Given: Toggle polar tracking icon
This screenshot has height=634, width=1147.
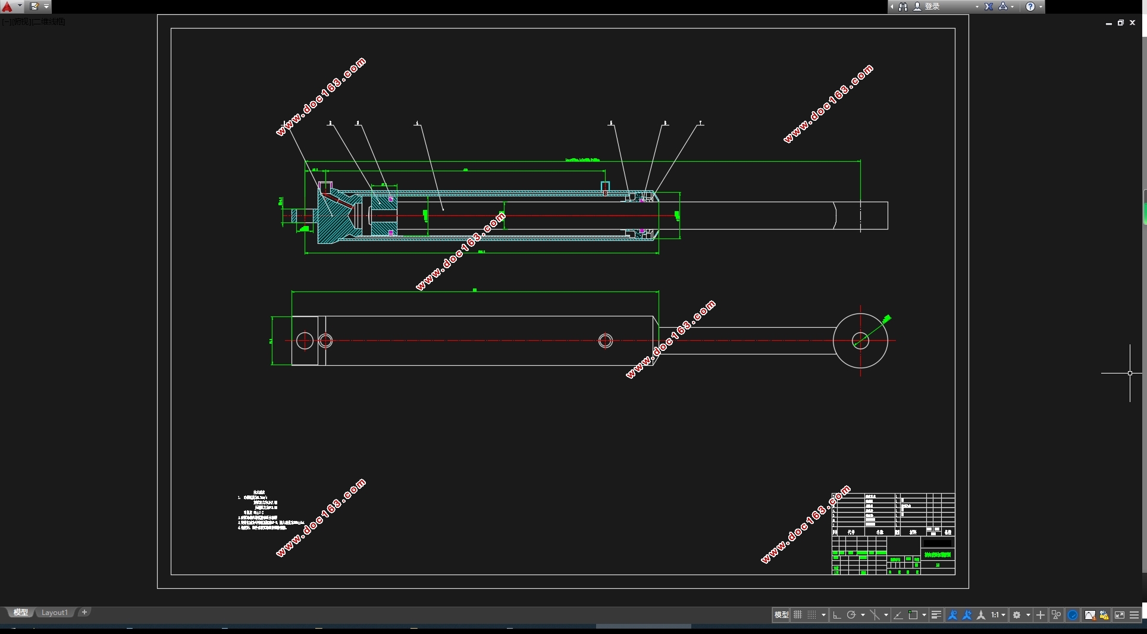Looking at the screenshot, I should pos(851,615).
